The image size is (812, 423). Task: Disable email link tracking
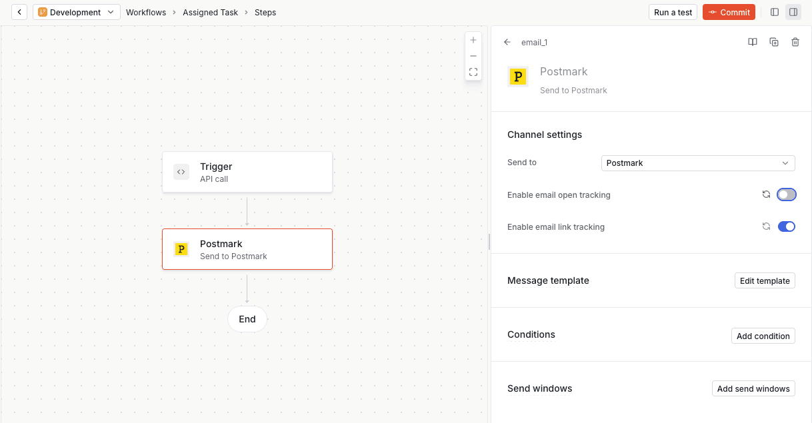point(786,226)
